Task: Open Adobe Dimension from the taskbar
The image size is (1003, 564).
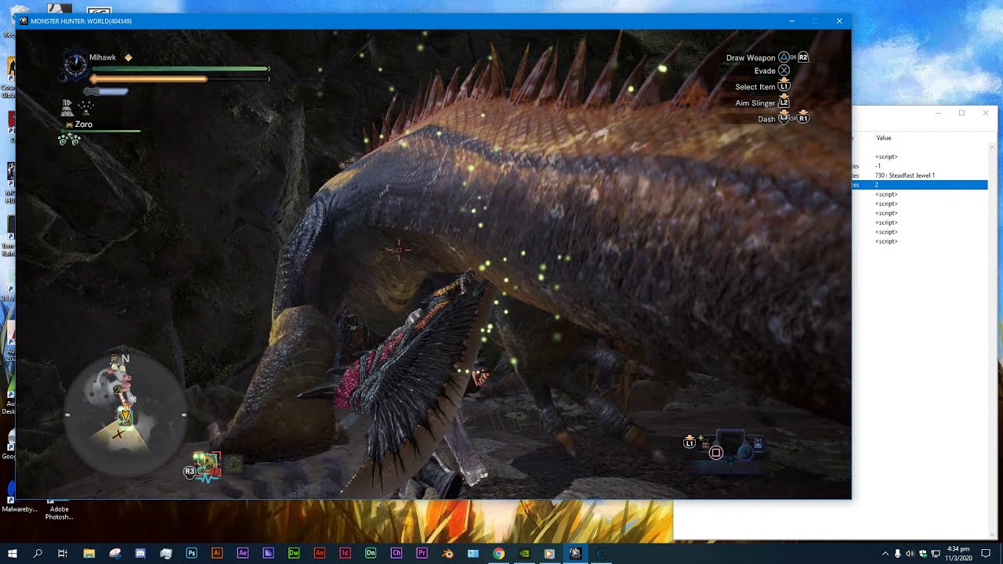Action: click(x=371, y=553)
